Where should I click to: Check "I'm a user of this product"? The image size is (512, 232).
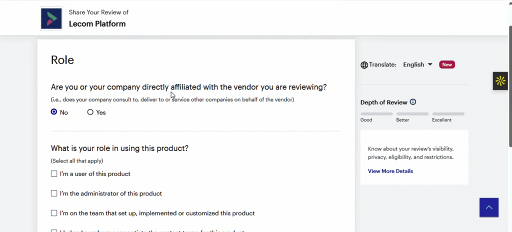54,174
